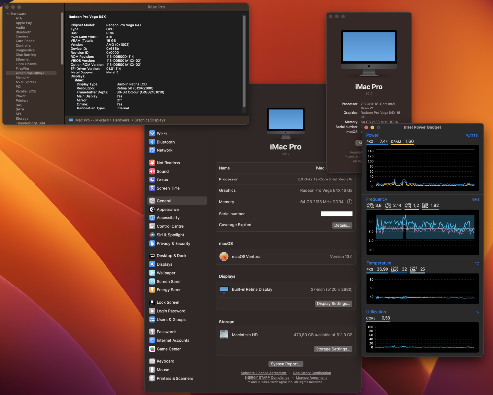Screen dimensions: 493x395
Task: Click the macOS Ventura logo icon
Action: (224, 256)
